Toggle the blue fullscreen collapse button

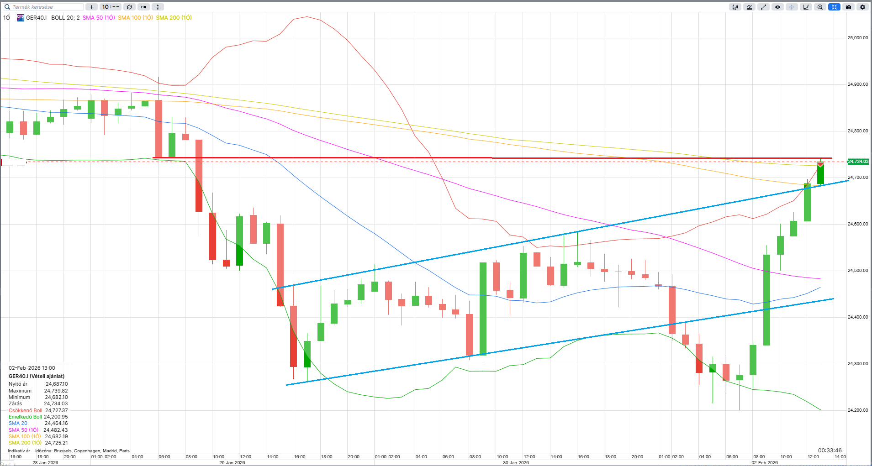coord(834,7)
